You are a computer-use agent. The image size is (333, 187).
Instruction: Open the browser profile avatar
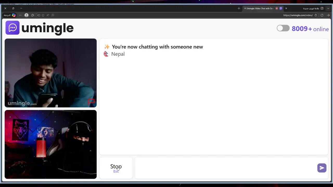click(26, 15)
